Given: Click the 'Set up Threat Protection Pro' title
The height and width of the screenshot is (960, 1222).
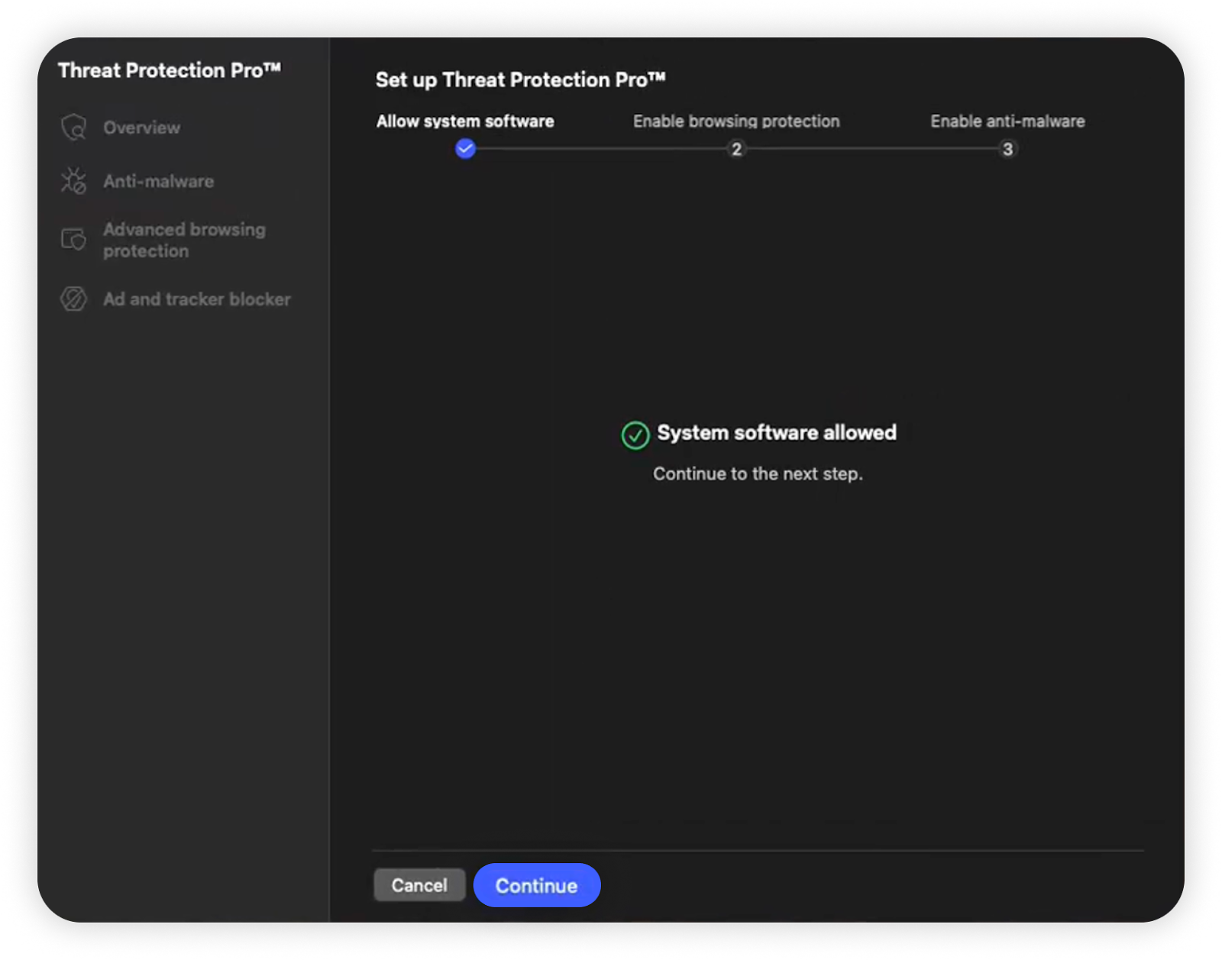Looking at the screenshot, I should pos(520,80).
